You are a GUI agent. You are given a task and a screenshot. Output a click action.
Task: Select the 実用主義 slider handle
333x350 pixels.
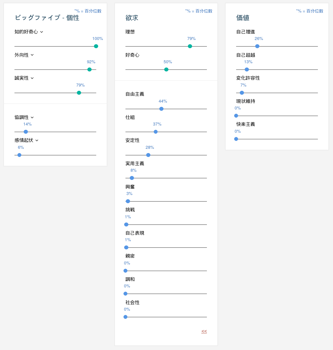[x=132, y=178]
